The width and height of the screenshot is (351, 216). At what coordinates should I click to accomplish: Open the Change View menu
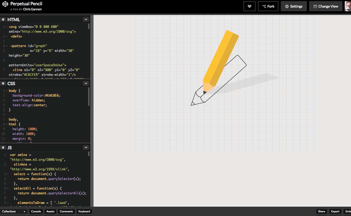tap(325, 6)
